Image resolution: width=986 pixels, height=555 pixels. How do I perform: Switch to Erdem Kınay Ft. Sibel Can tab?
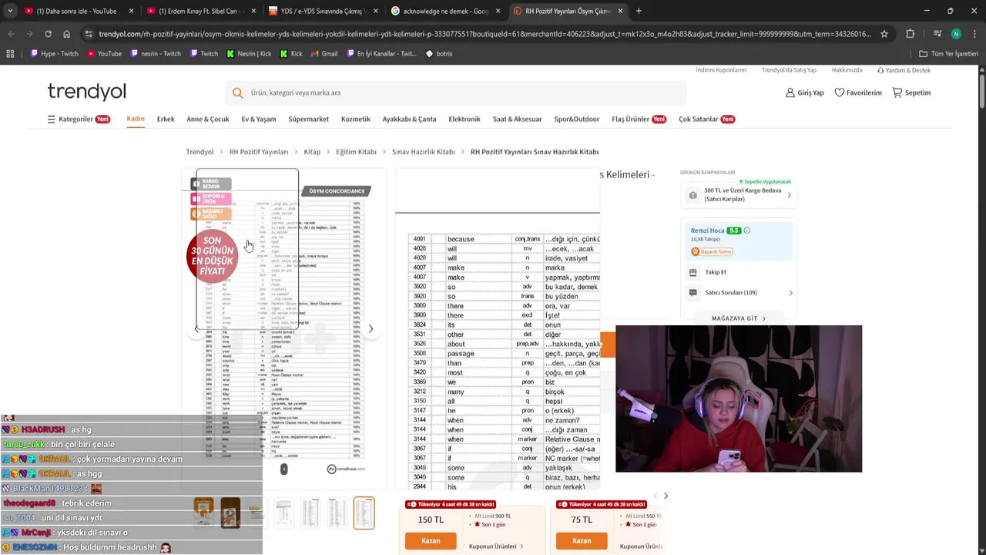[200, 11]
